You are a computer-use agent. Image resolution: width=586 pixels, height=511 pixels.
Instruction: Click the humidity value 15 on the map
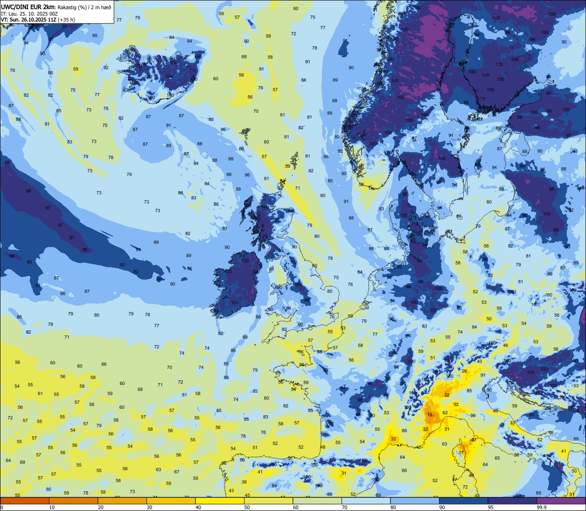(x=429, y=415)
